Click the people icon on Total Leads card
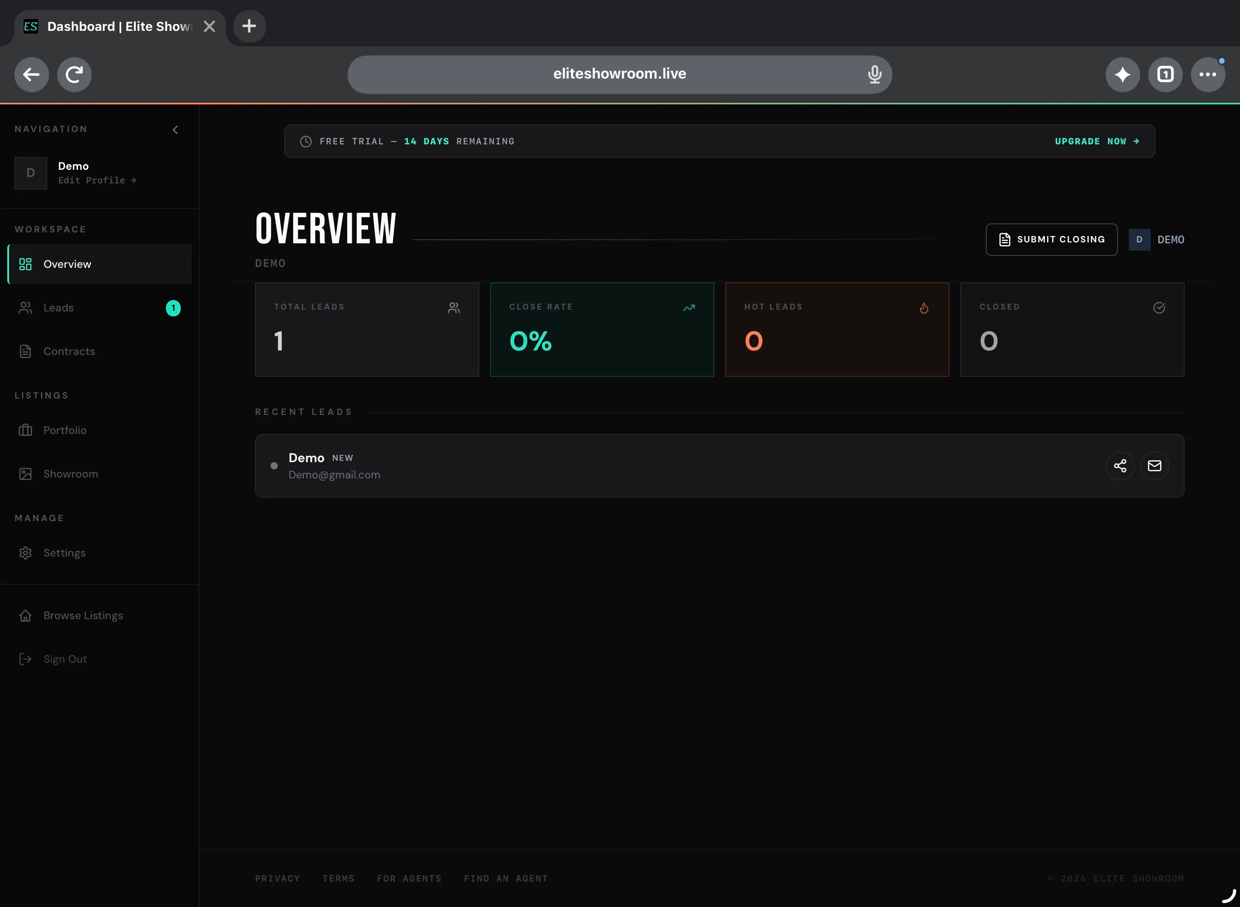 click(x=453, y=308)
